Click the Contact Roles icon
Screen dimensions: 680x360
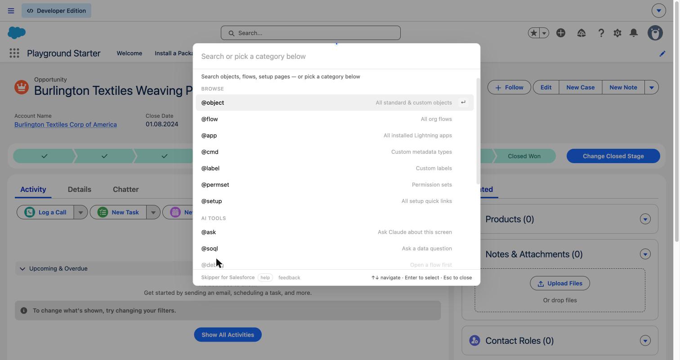474,341
